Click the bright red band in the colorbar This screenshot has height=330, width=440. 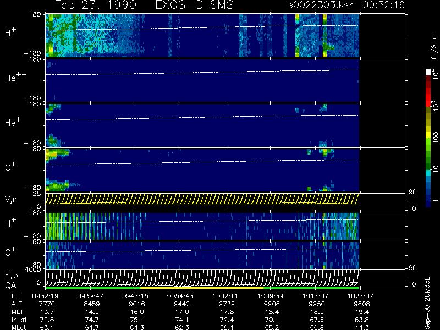428,97
